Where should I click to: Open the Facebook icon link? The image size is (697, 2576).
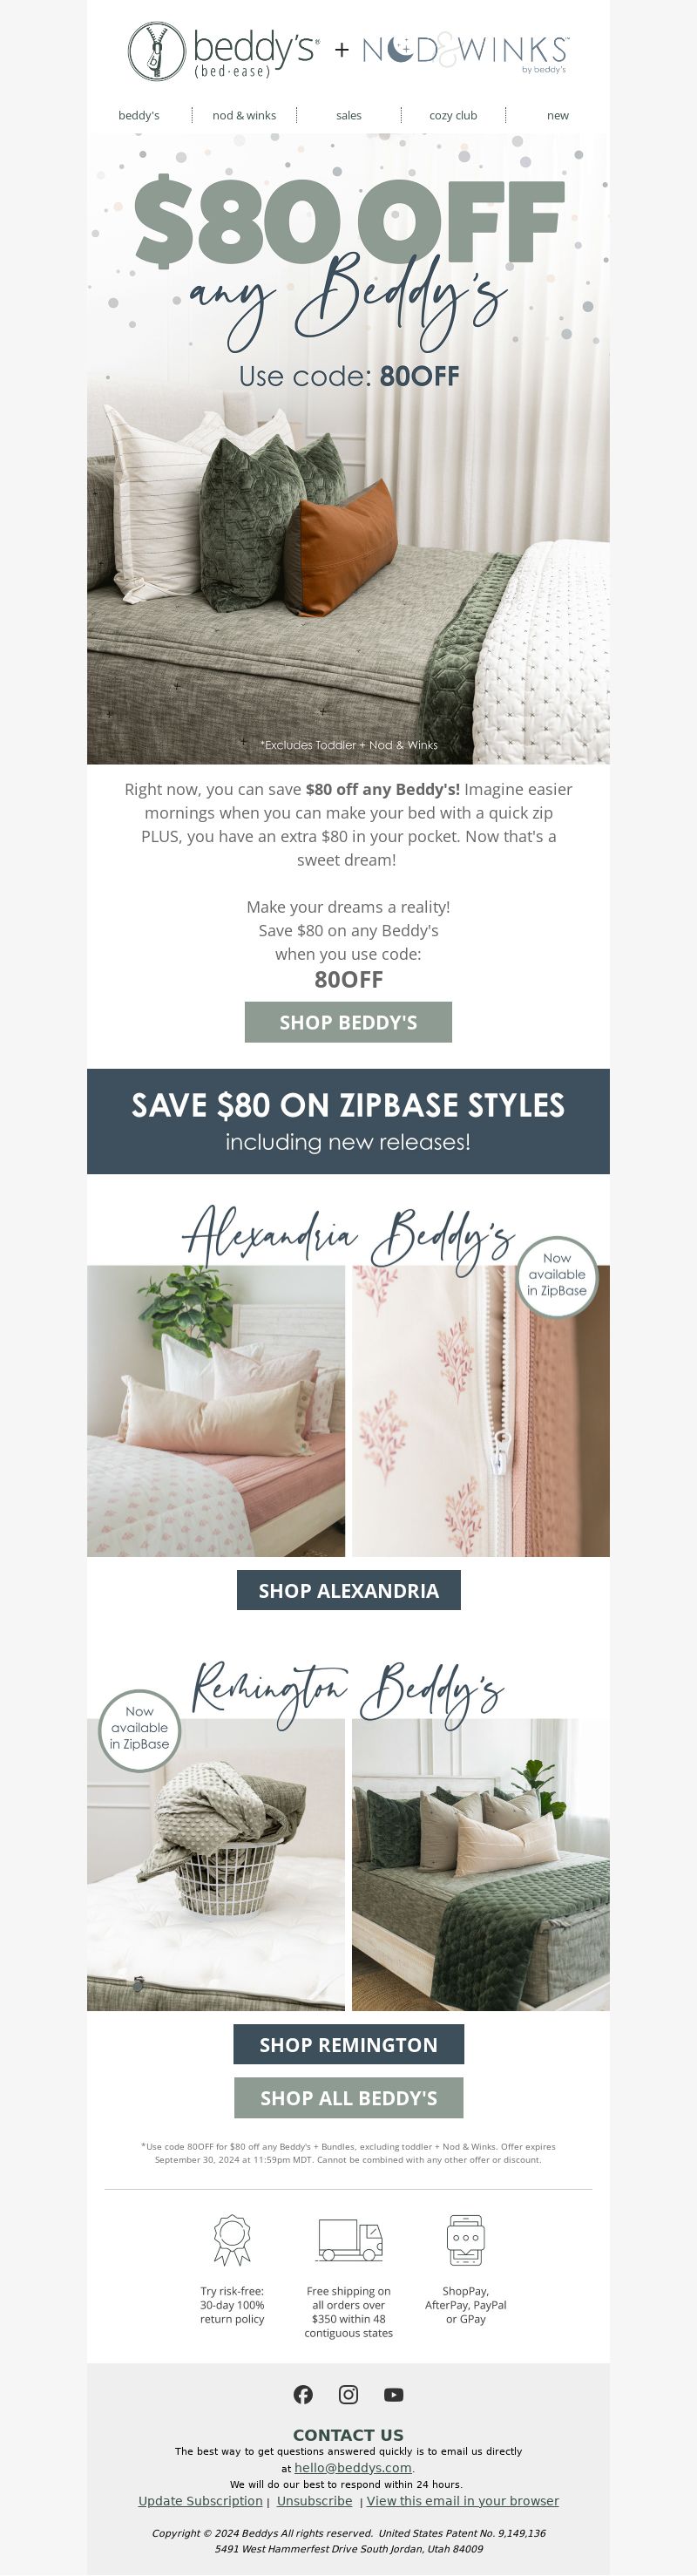(303, 2394)
